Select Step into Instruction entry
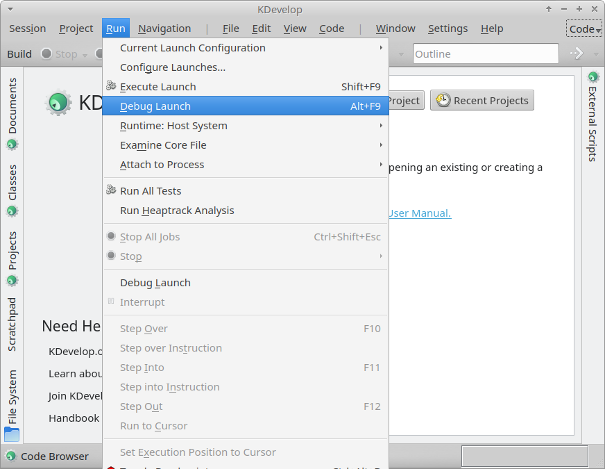Screen dimensions: 605x469 (246, 387)
